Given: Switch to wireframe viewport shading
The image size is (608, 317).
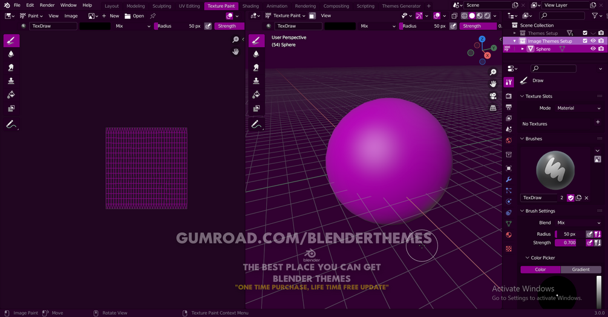Looking at the screenshot, I should click(x=465, y=16).
